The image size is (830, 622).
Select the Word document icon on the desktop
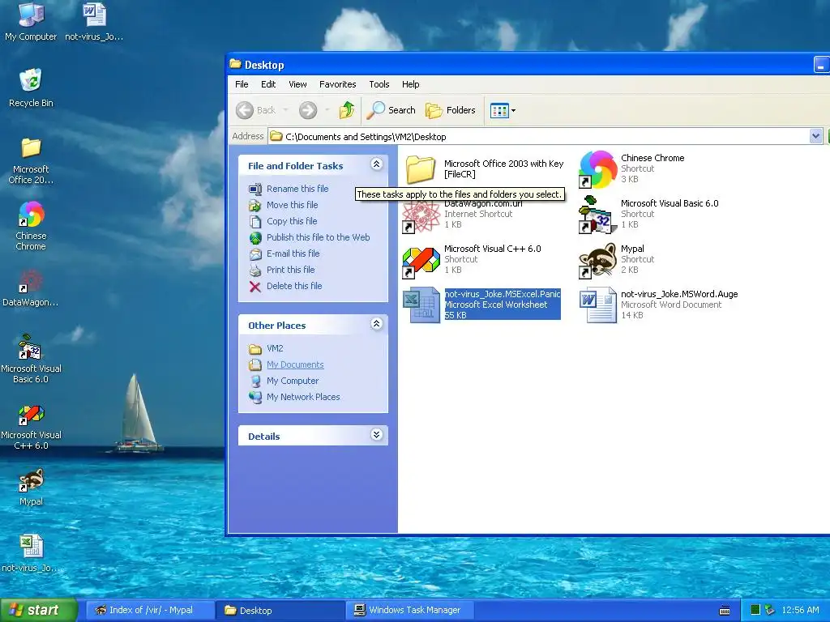click(x=94, y=21)
